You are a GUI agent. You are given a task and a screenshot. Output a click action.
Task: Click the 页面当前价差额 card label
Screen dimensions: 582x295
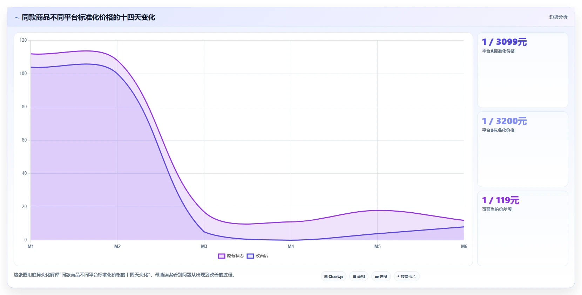[497, 210]
